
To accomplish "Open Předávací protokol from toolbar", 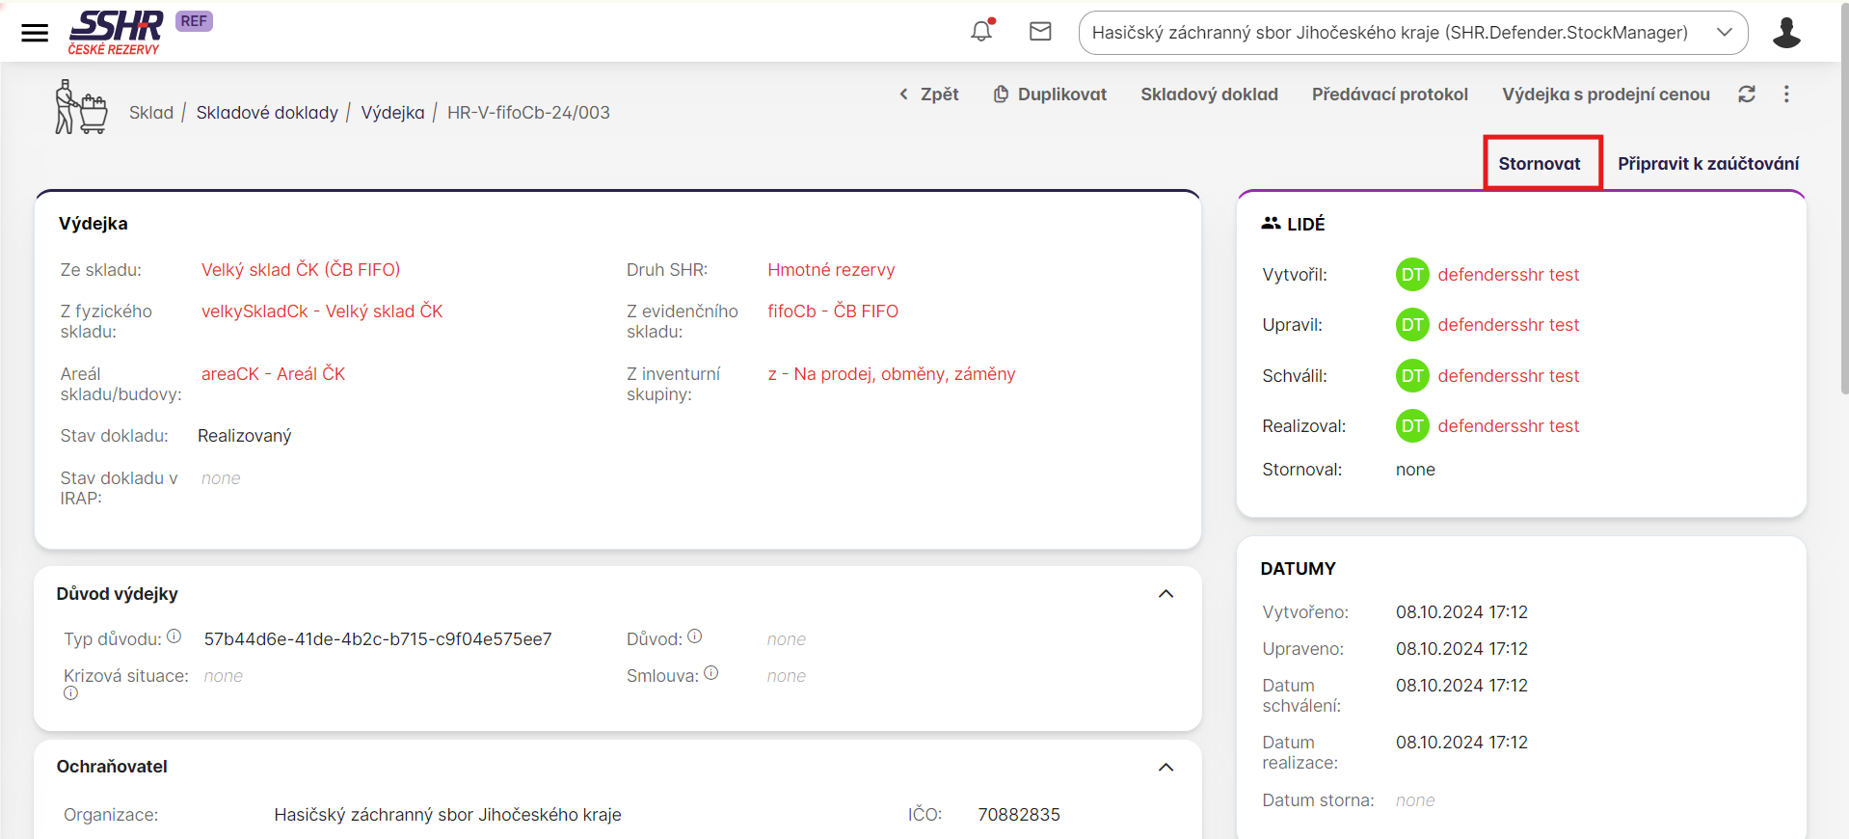I will pos(1389,95).
